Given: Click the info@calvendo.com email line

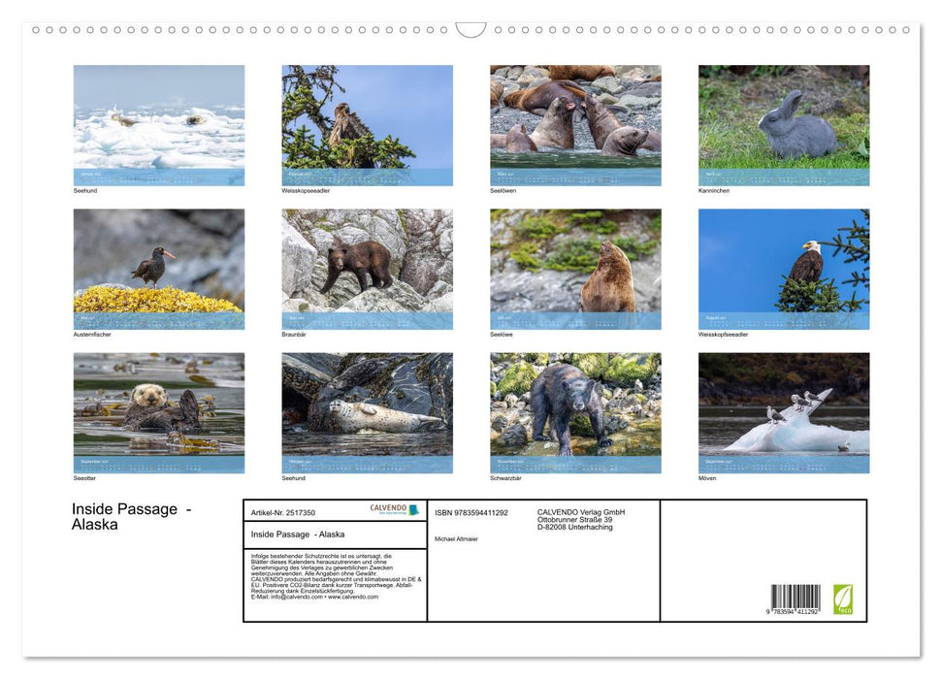Looking at the screenshot, I should click(x=314, y=598).
